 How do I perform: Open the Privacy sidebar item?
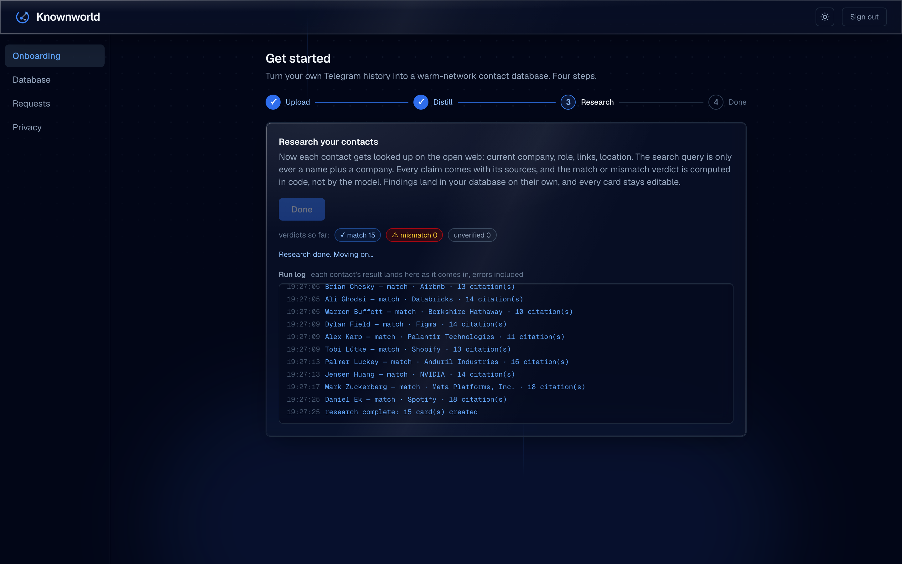(55, 128)
